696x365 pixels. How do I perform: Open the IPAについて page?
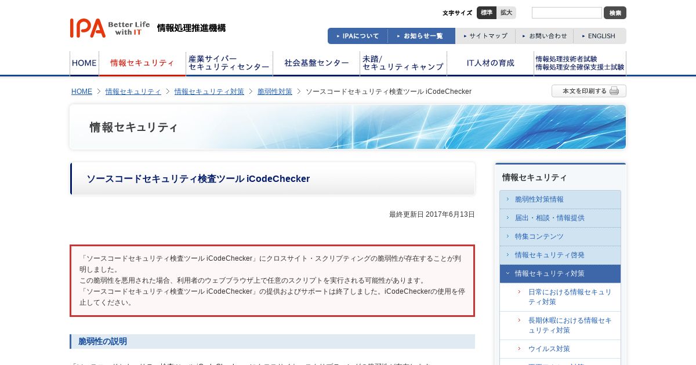point(358,36)
